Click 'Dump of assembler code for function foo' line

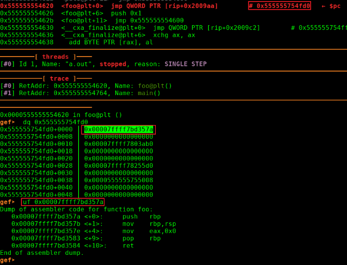tap(77, 209)
